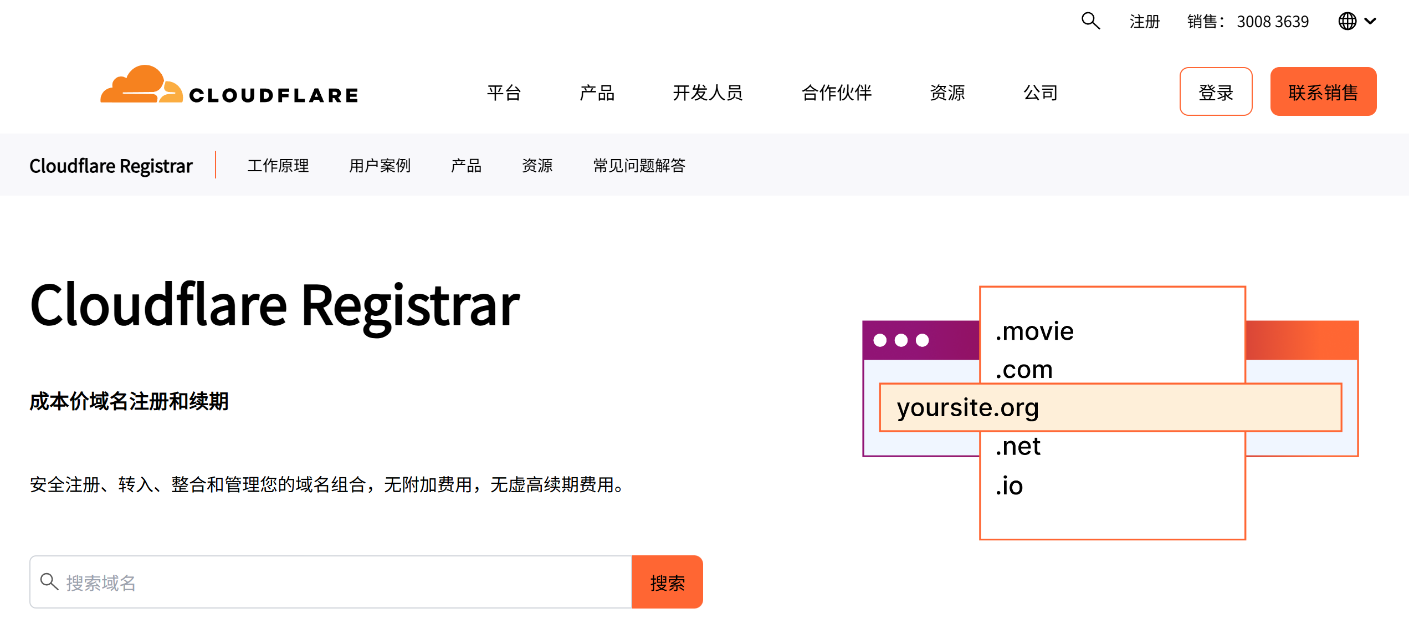This screenshot has width=1409, height=644.
Task: Open the globe language selector
Action: point(1347,21)
